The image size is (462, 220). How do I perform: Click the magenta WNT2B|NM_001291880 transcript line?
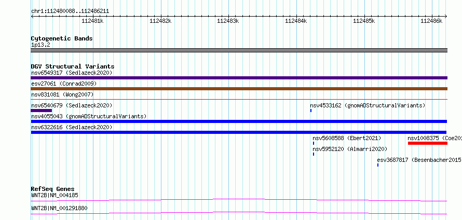click(239, 213)
